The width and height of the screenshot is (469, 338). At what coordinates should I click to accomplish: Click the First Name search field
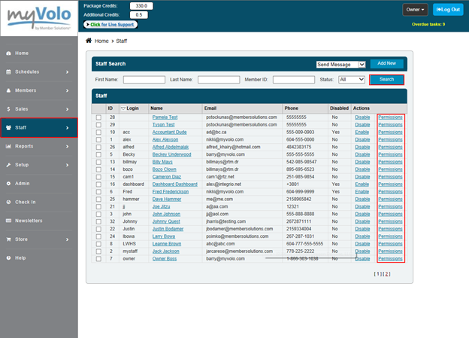tap(144, 79)
